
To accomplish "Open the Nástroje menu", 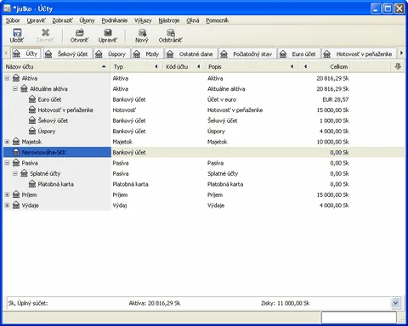I will 169,20.
